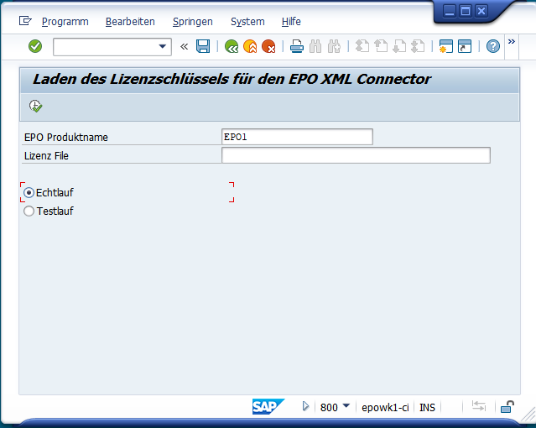Click the status bar expand triangle

305,406
